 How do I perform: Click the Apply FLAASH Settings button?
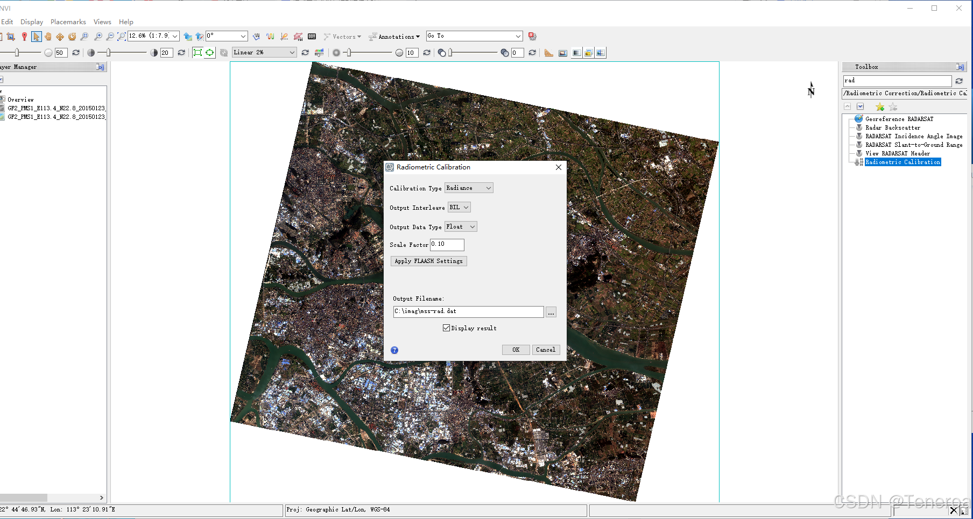tap(428, 261)
